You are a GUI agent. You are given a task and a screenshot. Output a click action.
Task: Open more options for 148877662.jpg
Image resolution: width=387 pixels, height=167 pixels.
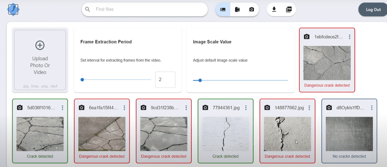308,108
